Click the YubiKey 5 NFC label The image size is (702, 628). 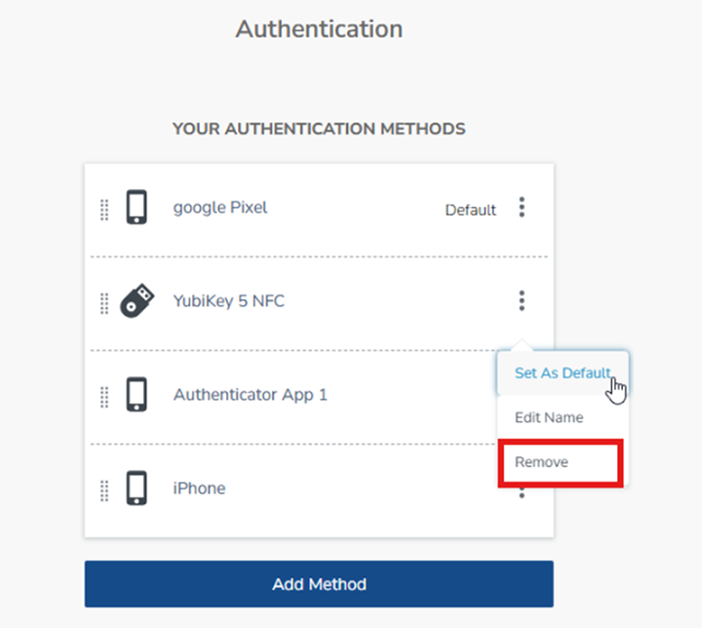229,301
